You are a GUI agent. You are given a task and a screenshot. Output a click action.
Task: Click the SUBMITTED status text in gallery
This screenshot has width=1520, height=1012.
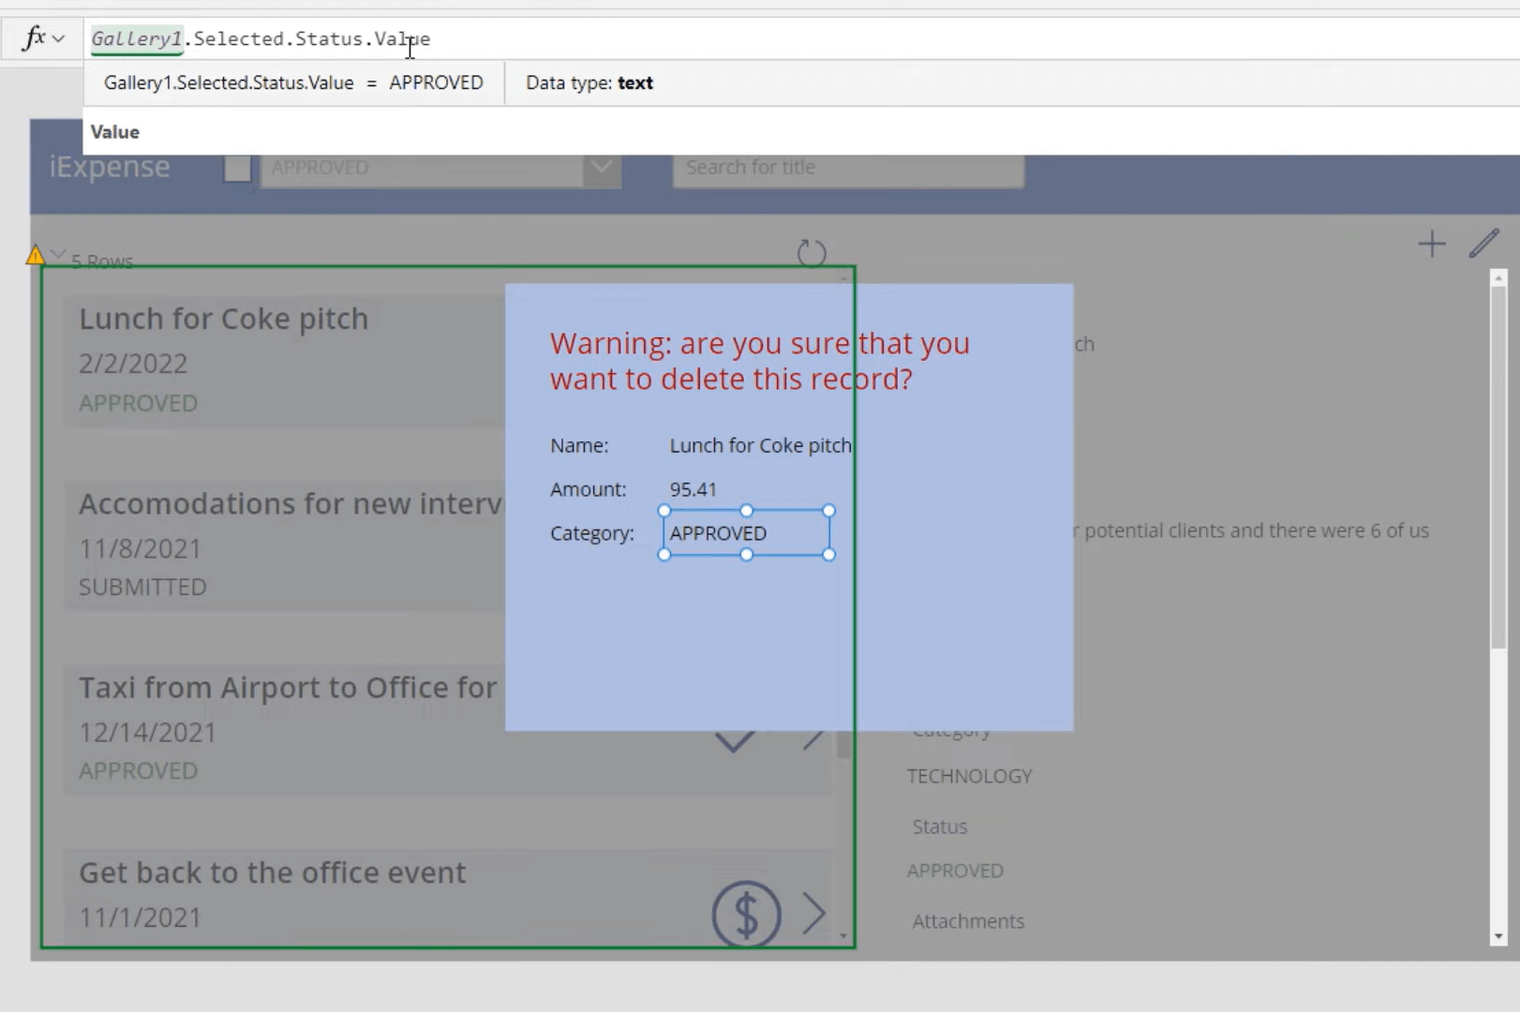click(142, 588)
